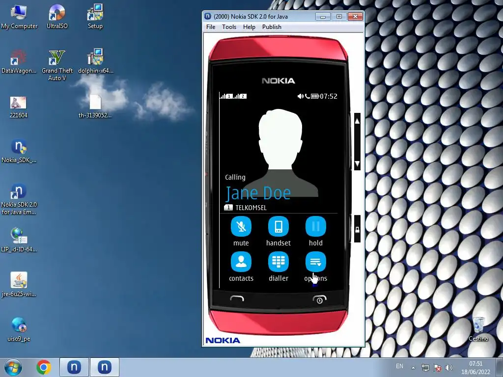Select uiso9_pe desktop icon
This screenshot has height=377, width=503.
[x=19, y=329]
